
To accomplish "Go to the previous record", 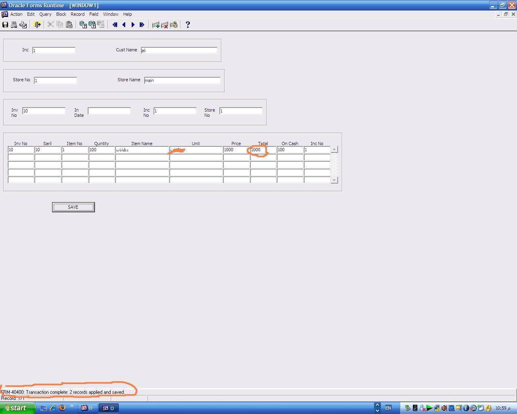I will (x=124, y=25).
